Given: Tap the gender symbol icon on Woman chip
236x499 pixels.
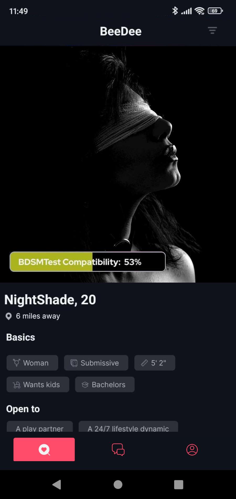Looking at the screenshot, I should click(x=17, y=363).
